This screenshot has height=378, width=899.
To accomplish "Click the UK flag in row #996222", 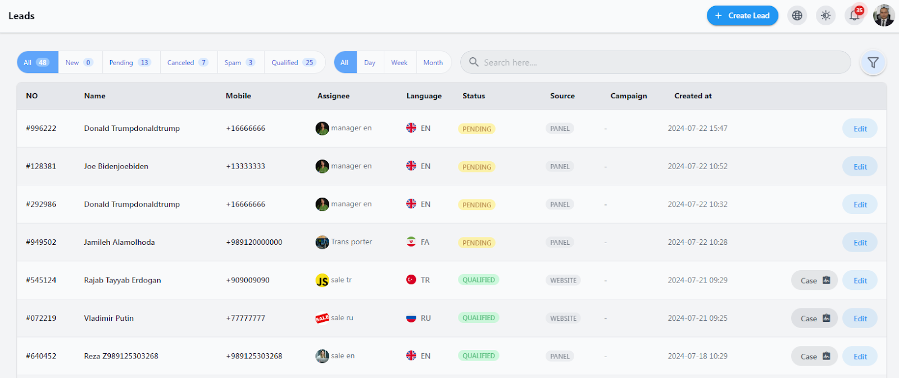I will point(411,127).
